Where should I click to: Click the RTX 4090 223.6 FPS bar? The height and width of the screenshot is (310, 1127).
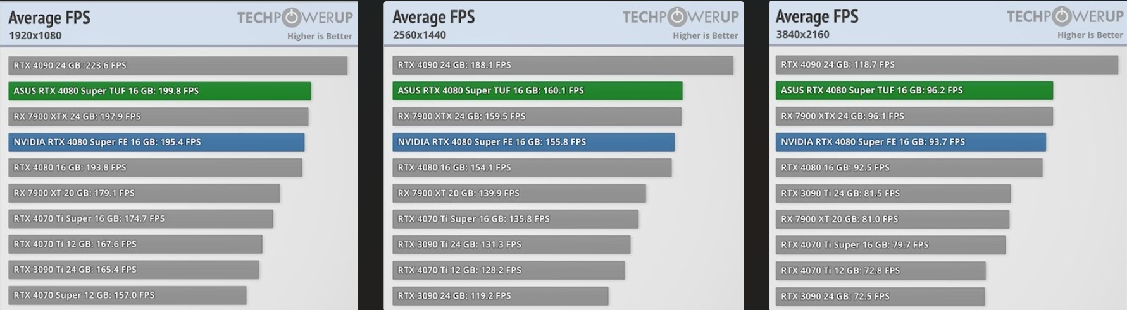tap(178, 66)
